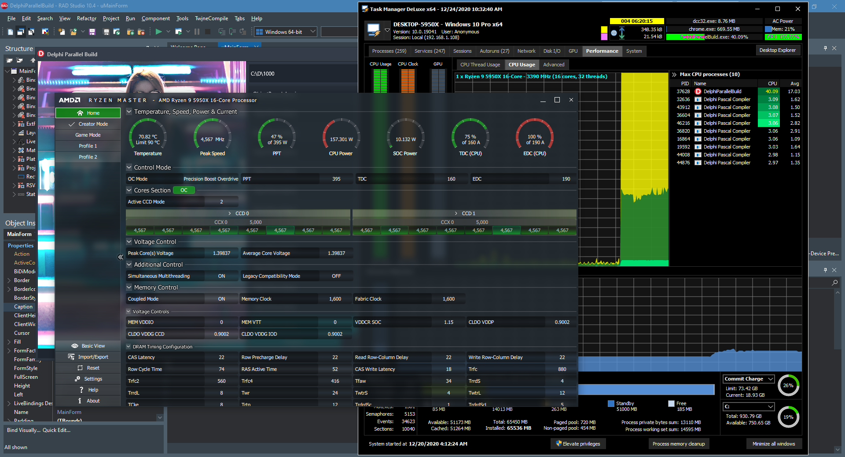Select Profile 1 in Ryzen Master
845x457 pixels.
point(88,146)
